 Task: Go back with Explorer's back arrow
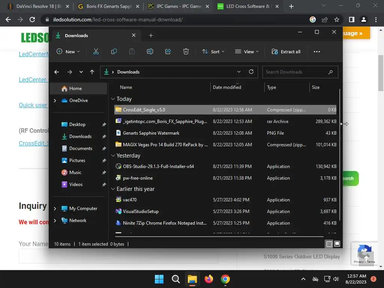click(57, 72)
